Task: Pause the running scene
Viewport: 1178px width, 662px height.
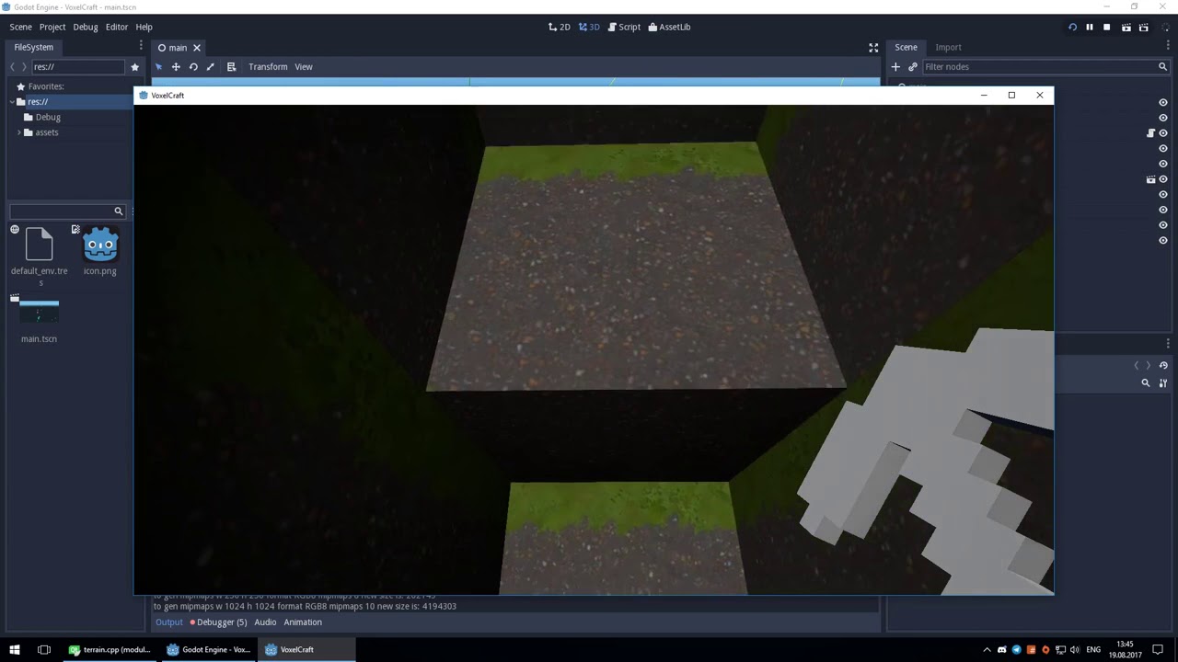Action: [x=1090, y=27]
